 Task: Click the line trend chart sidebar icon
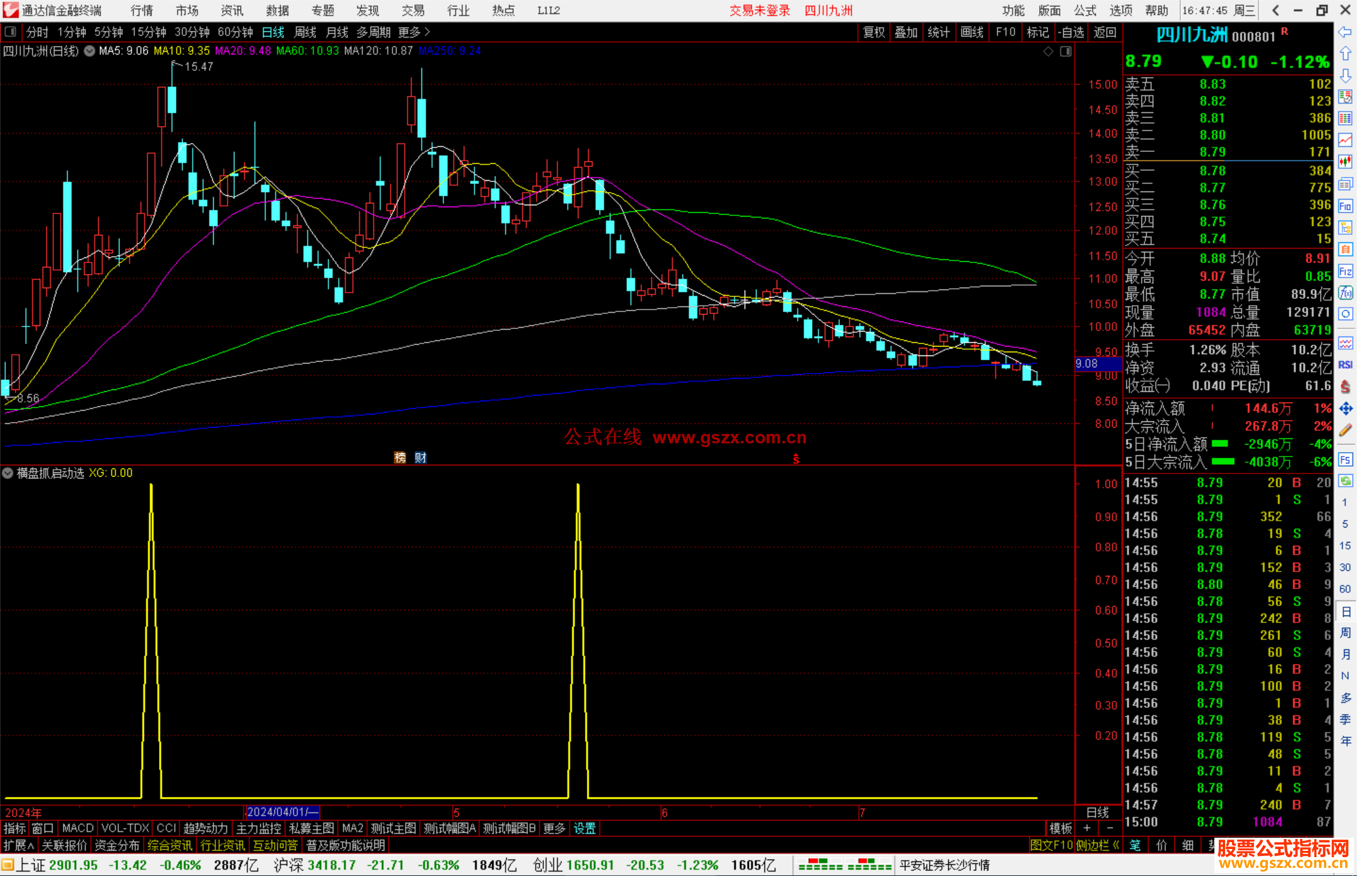point(1345,140)
